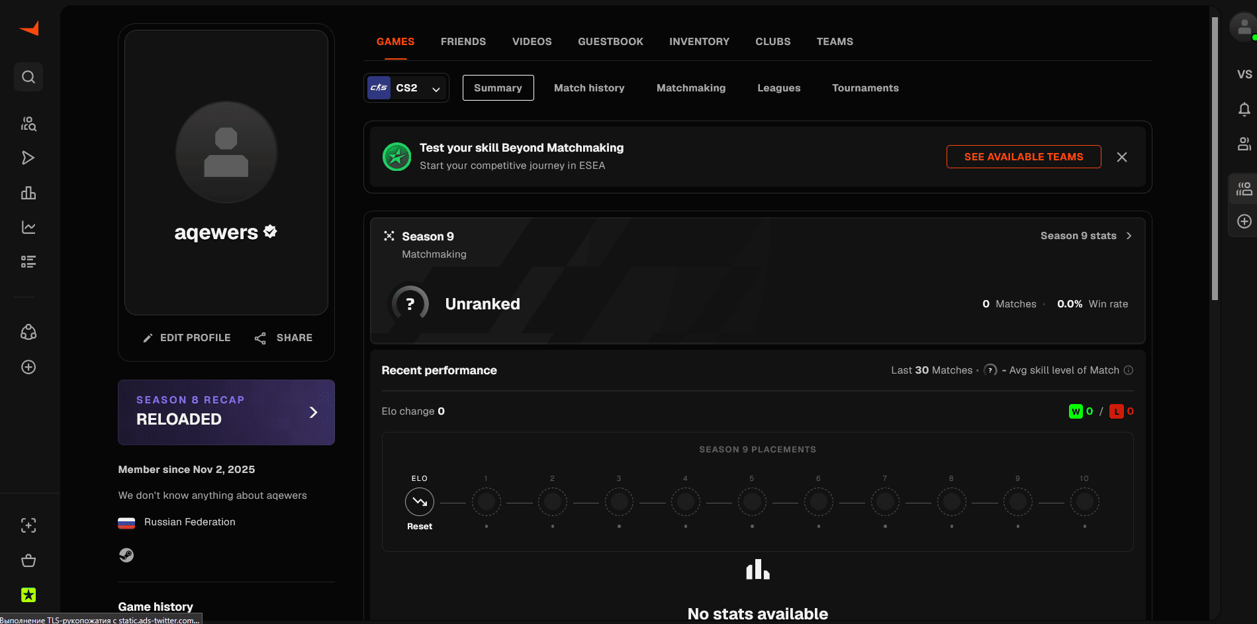Open the friends icon in right panel
The width and height of the screenshot is (1257, 624).
pos(1244,144)
